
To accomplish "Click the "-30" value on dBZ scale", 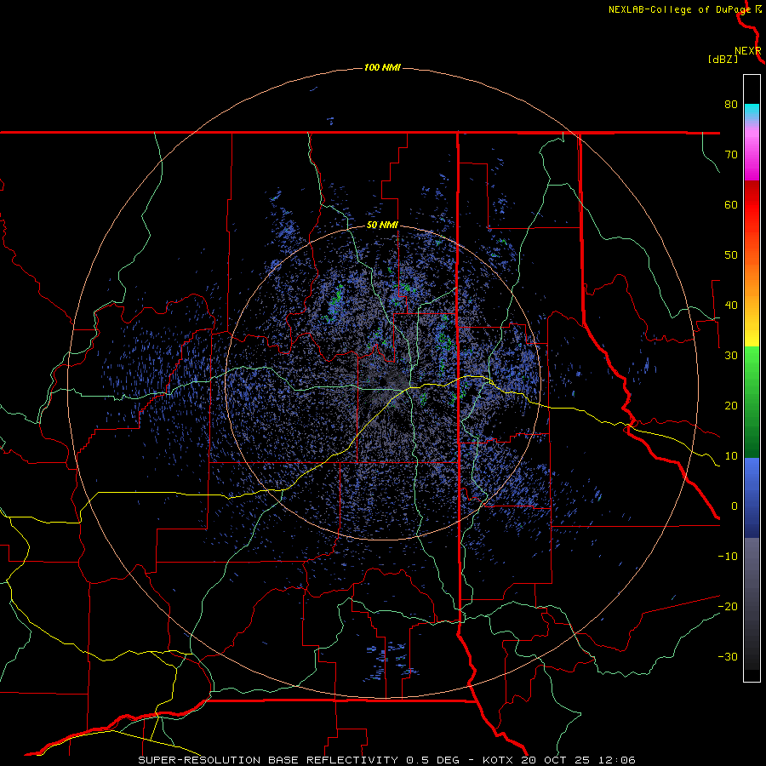I will coord(728,657).
